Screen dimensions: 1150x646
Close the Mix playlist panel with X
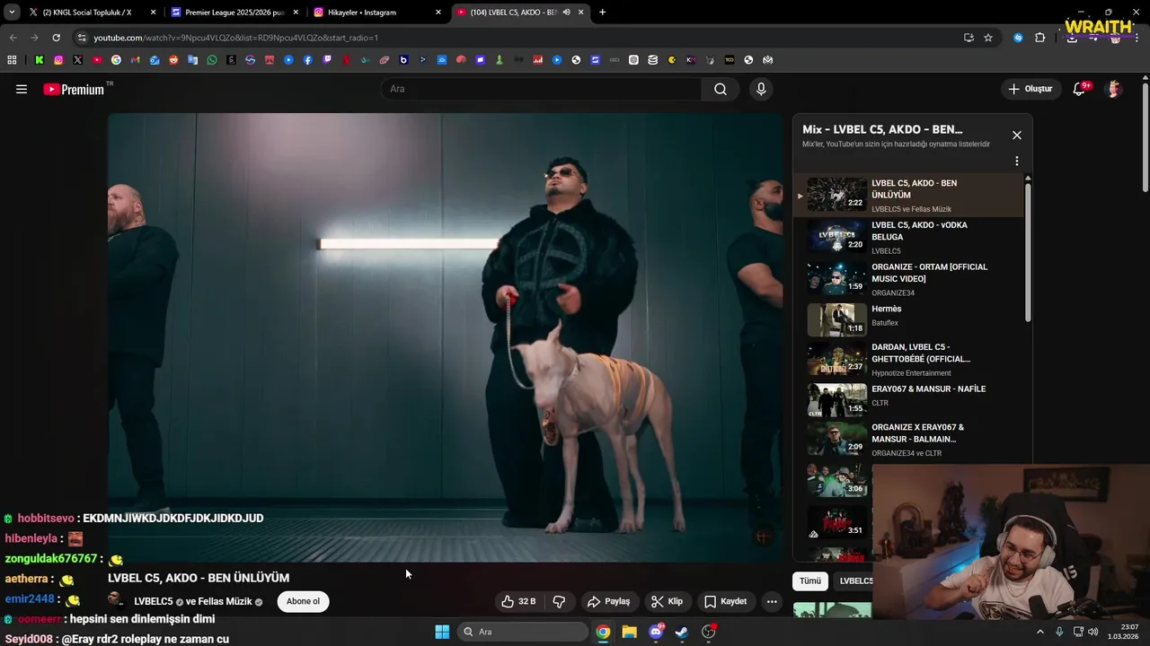coord(1017,135)
